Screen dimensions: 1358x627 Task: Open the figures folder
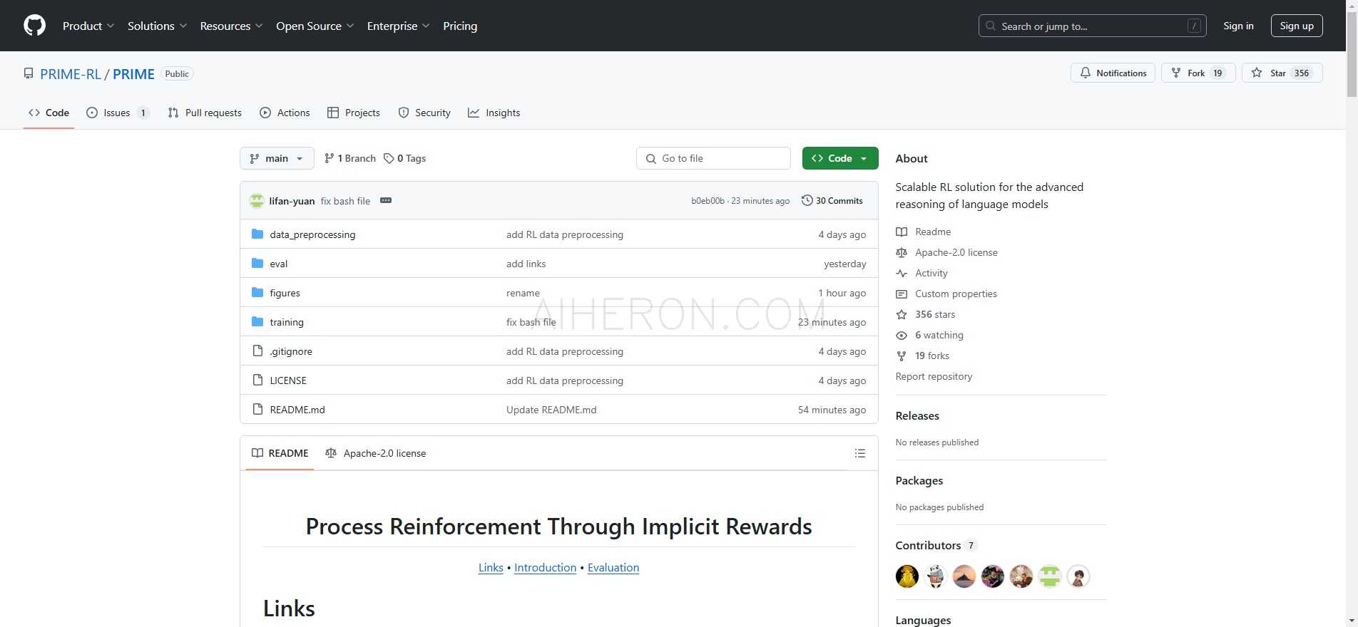[x=285, y=293]
